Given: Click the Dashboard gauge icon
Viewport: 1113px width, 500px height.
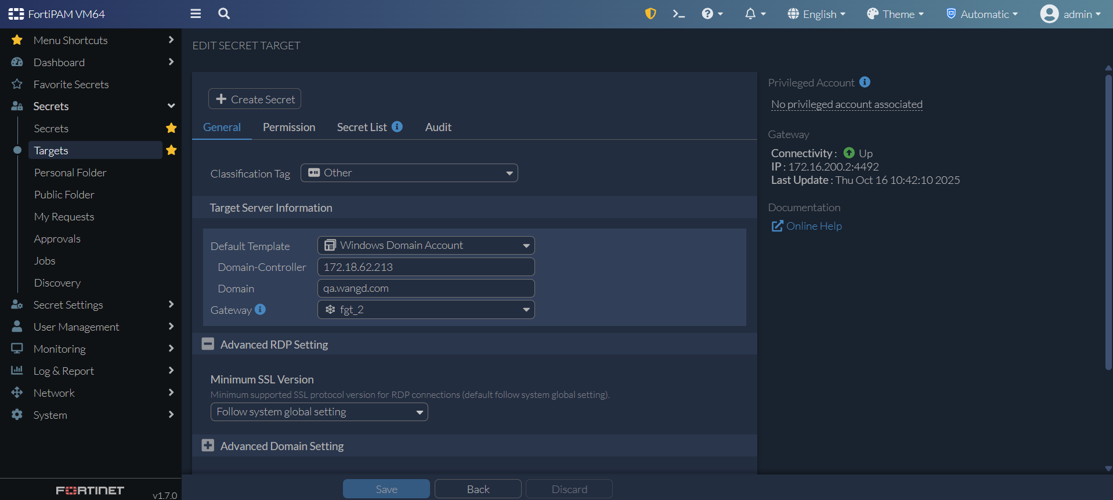Looking at the screenshot, I should click(x=17, y=62).
